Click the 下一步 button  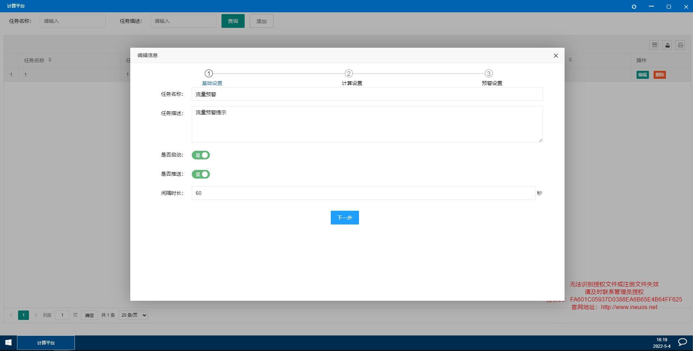pyautogui.click(x=345, y=218)
